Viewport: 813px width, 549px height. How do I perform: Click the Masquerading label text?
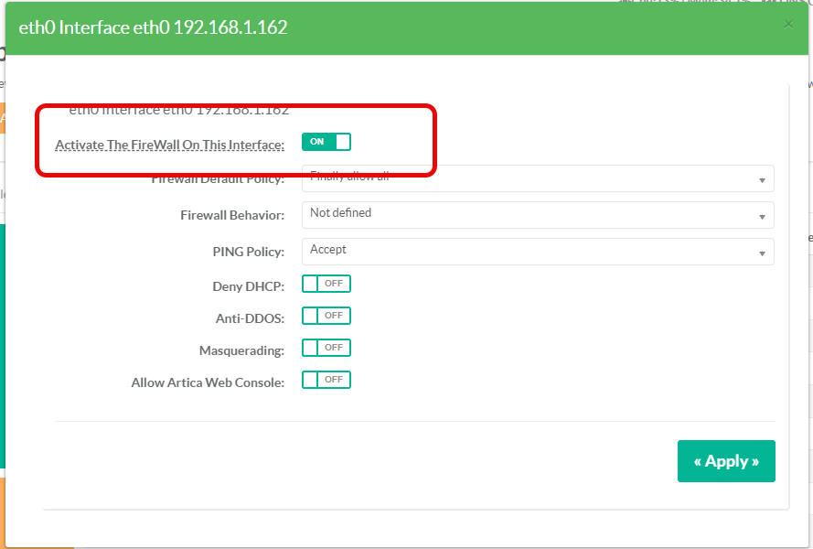(x=241, y=350)
